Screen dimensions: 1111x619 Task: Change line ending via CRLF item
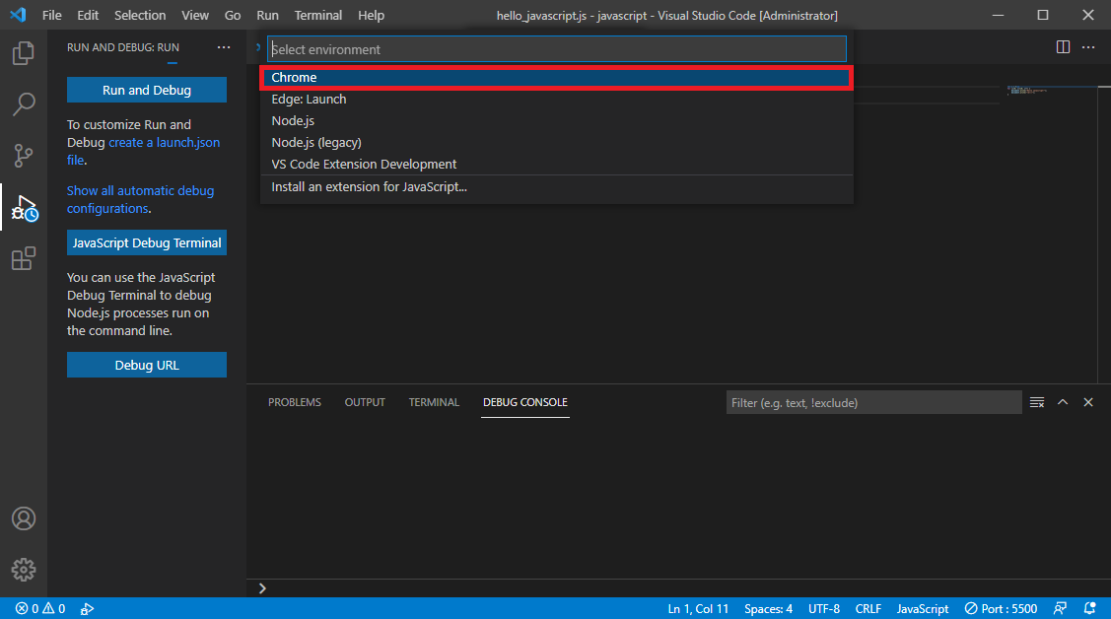click(868, 609)
